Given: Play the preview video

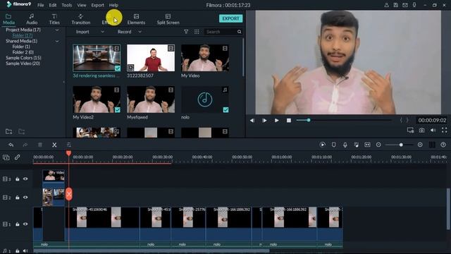Looking at the screenshot, I should (x=276, y=121).
